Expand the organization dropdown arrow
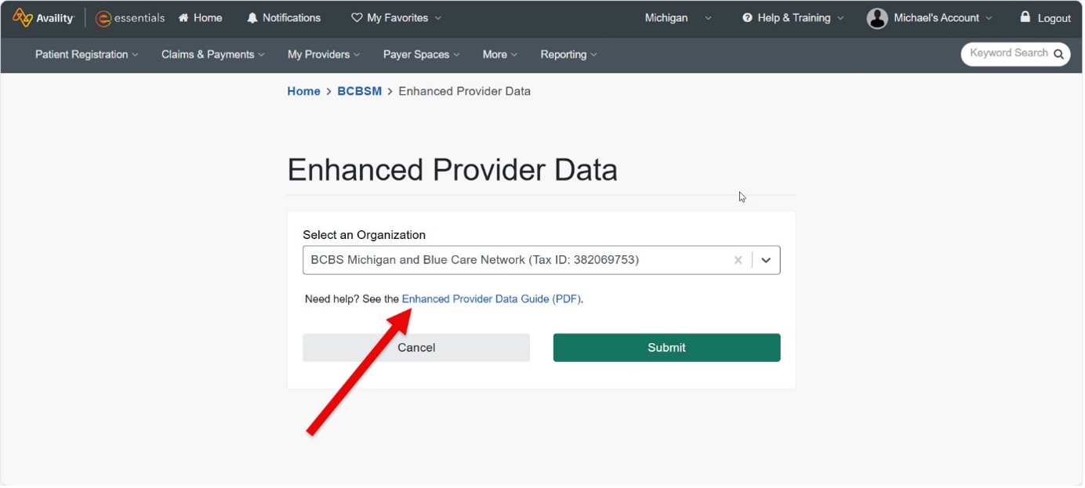Image resolution: width=1085 pixels, height=488 pixels. 767,260
